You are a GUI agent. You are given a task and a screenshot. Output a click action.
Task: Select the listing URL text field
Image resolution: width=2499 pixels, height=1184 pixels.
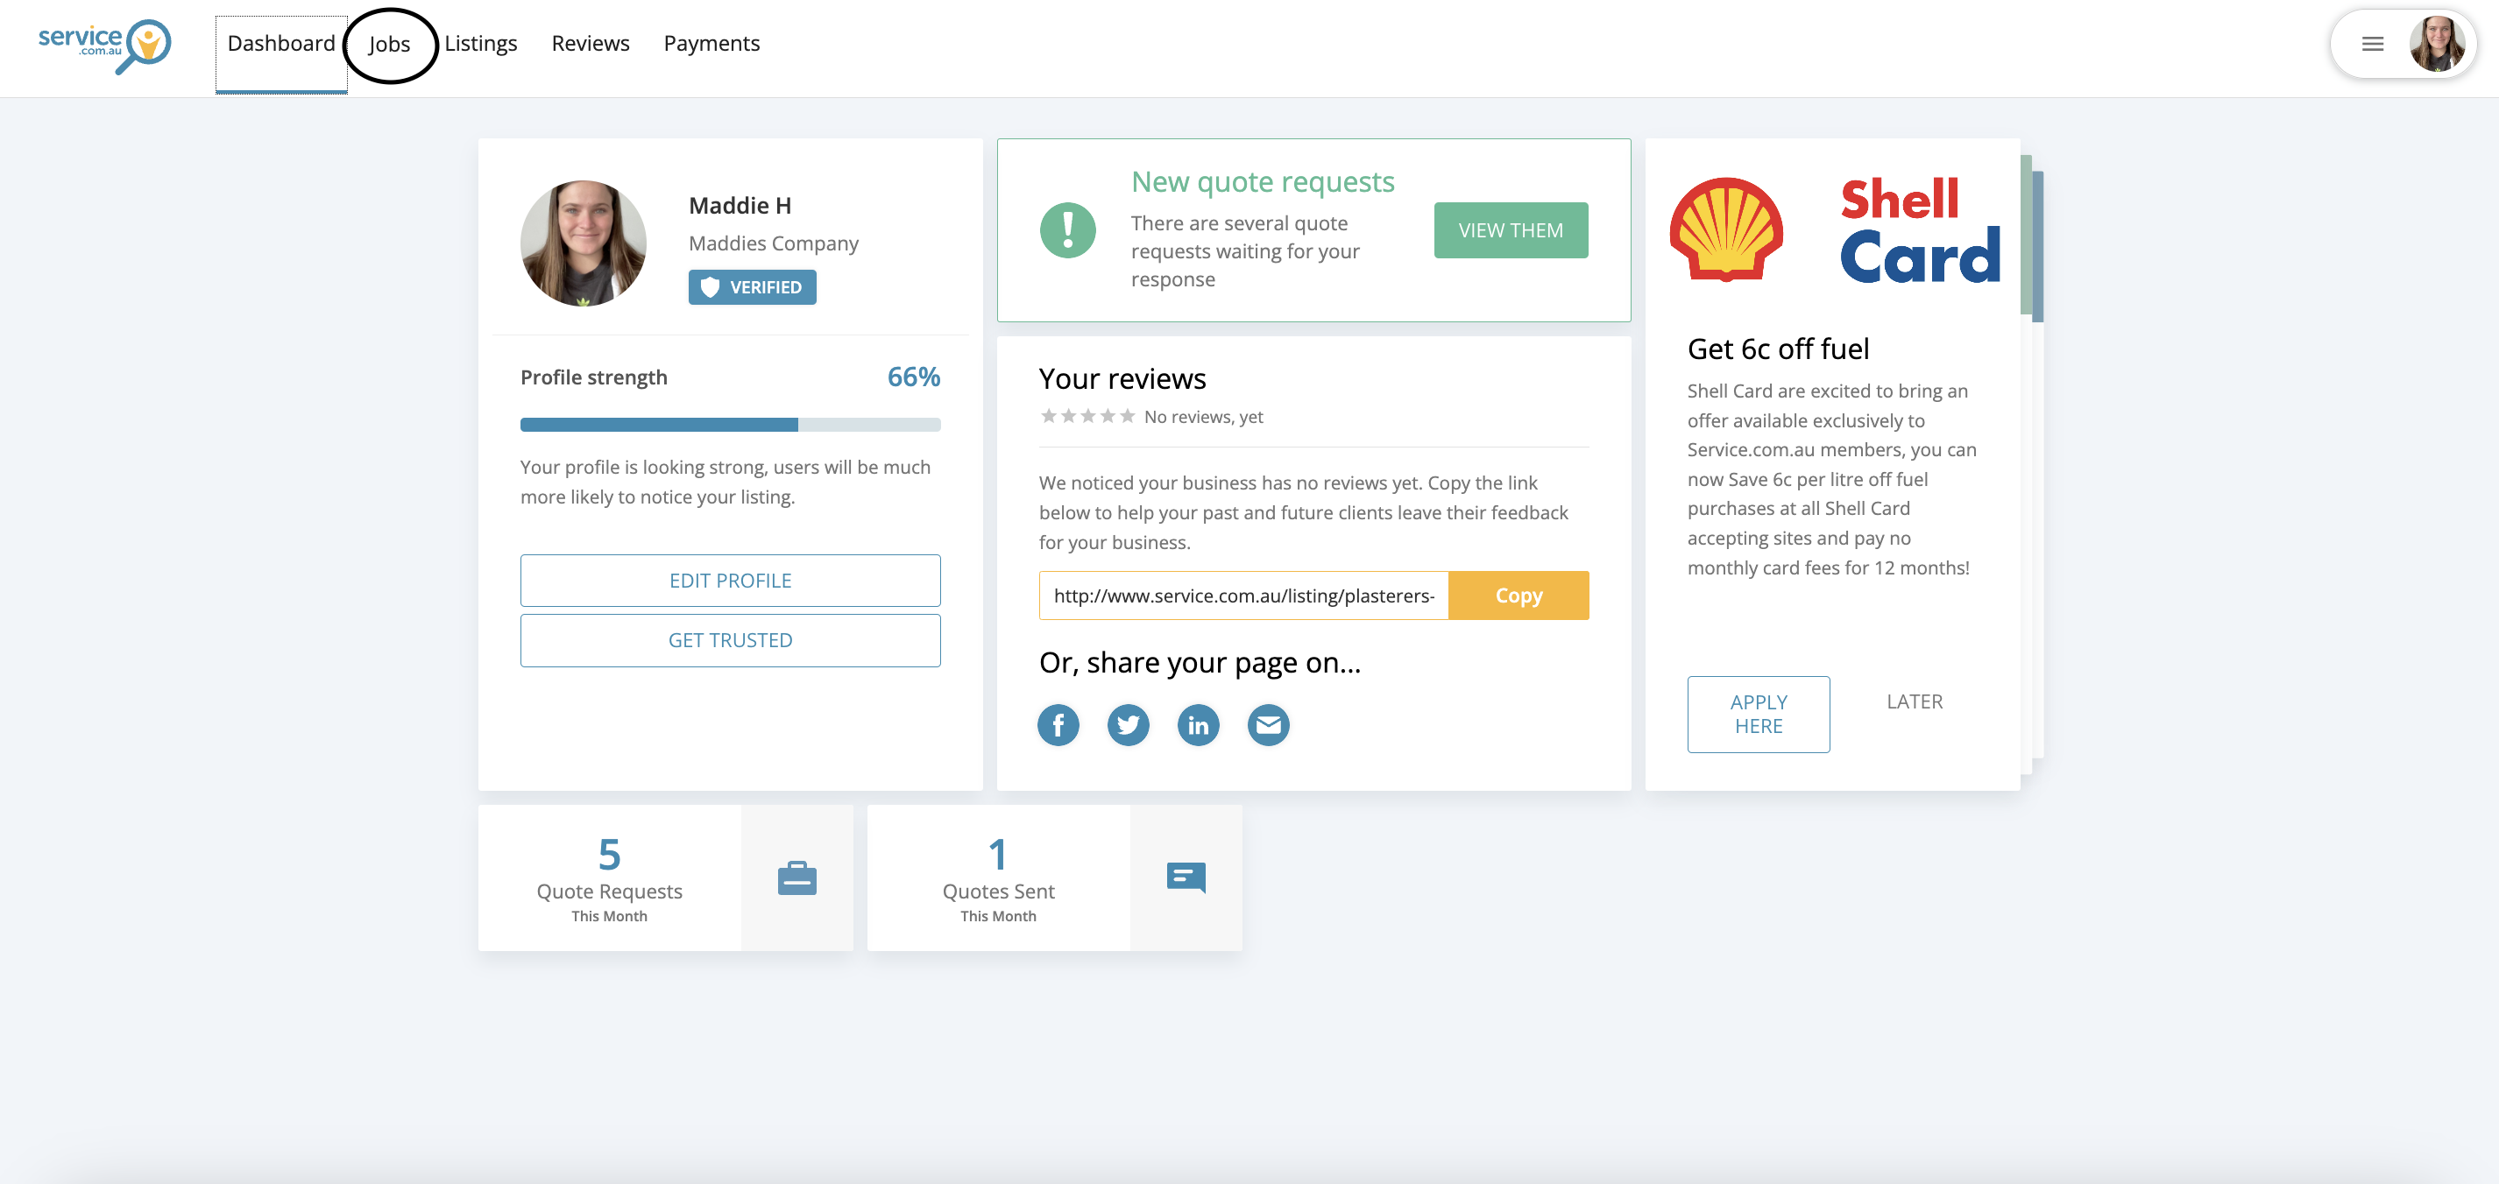point(1242,596)
